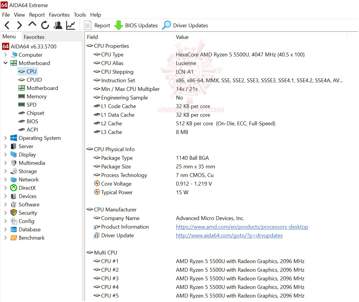This screenshot has width=359, height=302.
Task: Open the graph icon in toolbar
Action: click(x=71, y=25)
